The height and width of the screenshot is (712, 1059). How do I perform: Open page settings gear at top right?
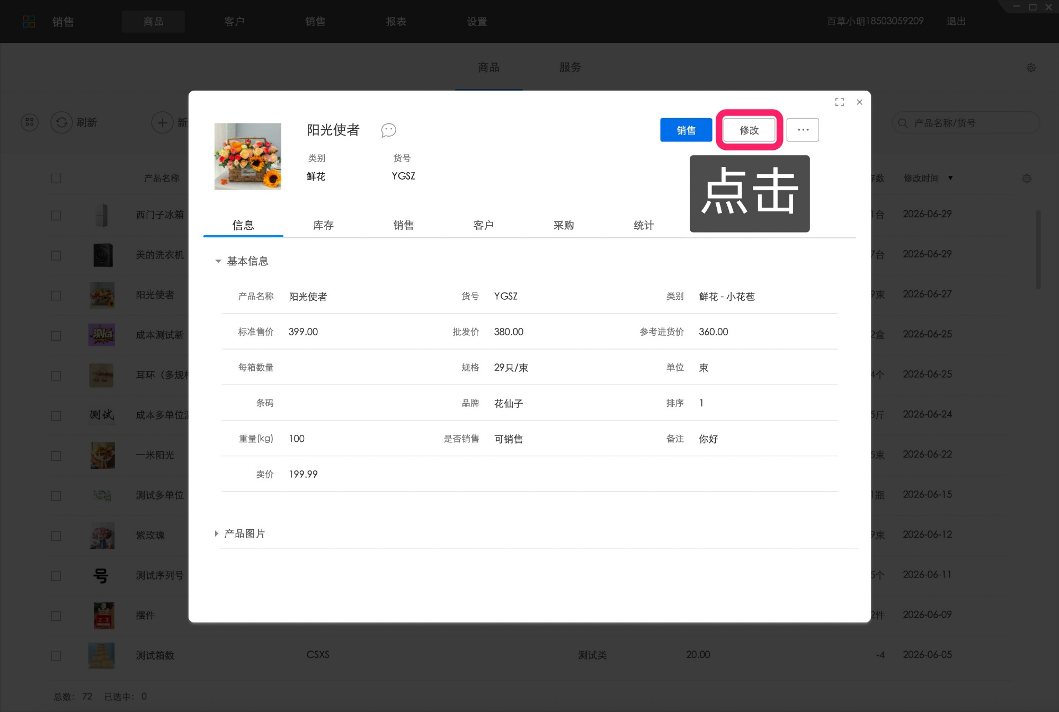1031,68
